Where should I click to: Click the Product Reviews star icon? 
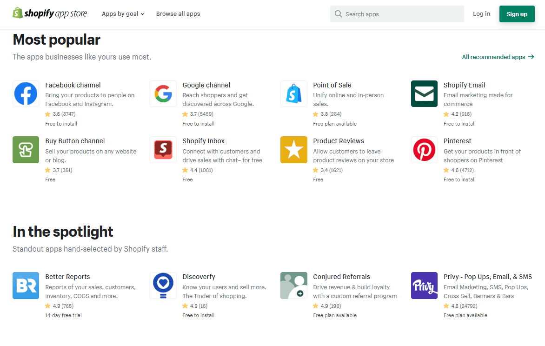click(x=294, y=150)
